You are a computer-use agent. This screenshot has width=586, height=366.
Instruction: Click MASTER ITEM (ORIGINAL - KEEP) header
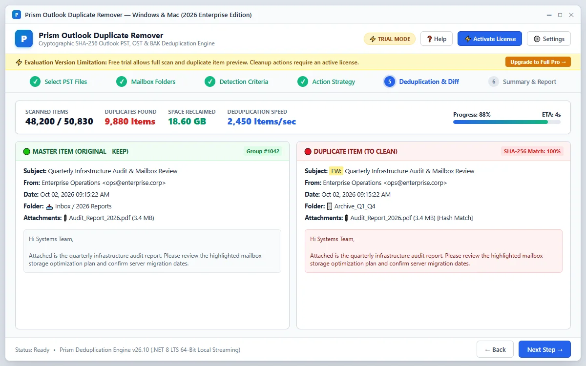81,151
